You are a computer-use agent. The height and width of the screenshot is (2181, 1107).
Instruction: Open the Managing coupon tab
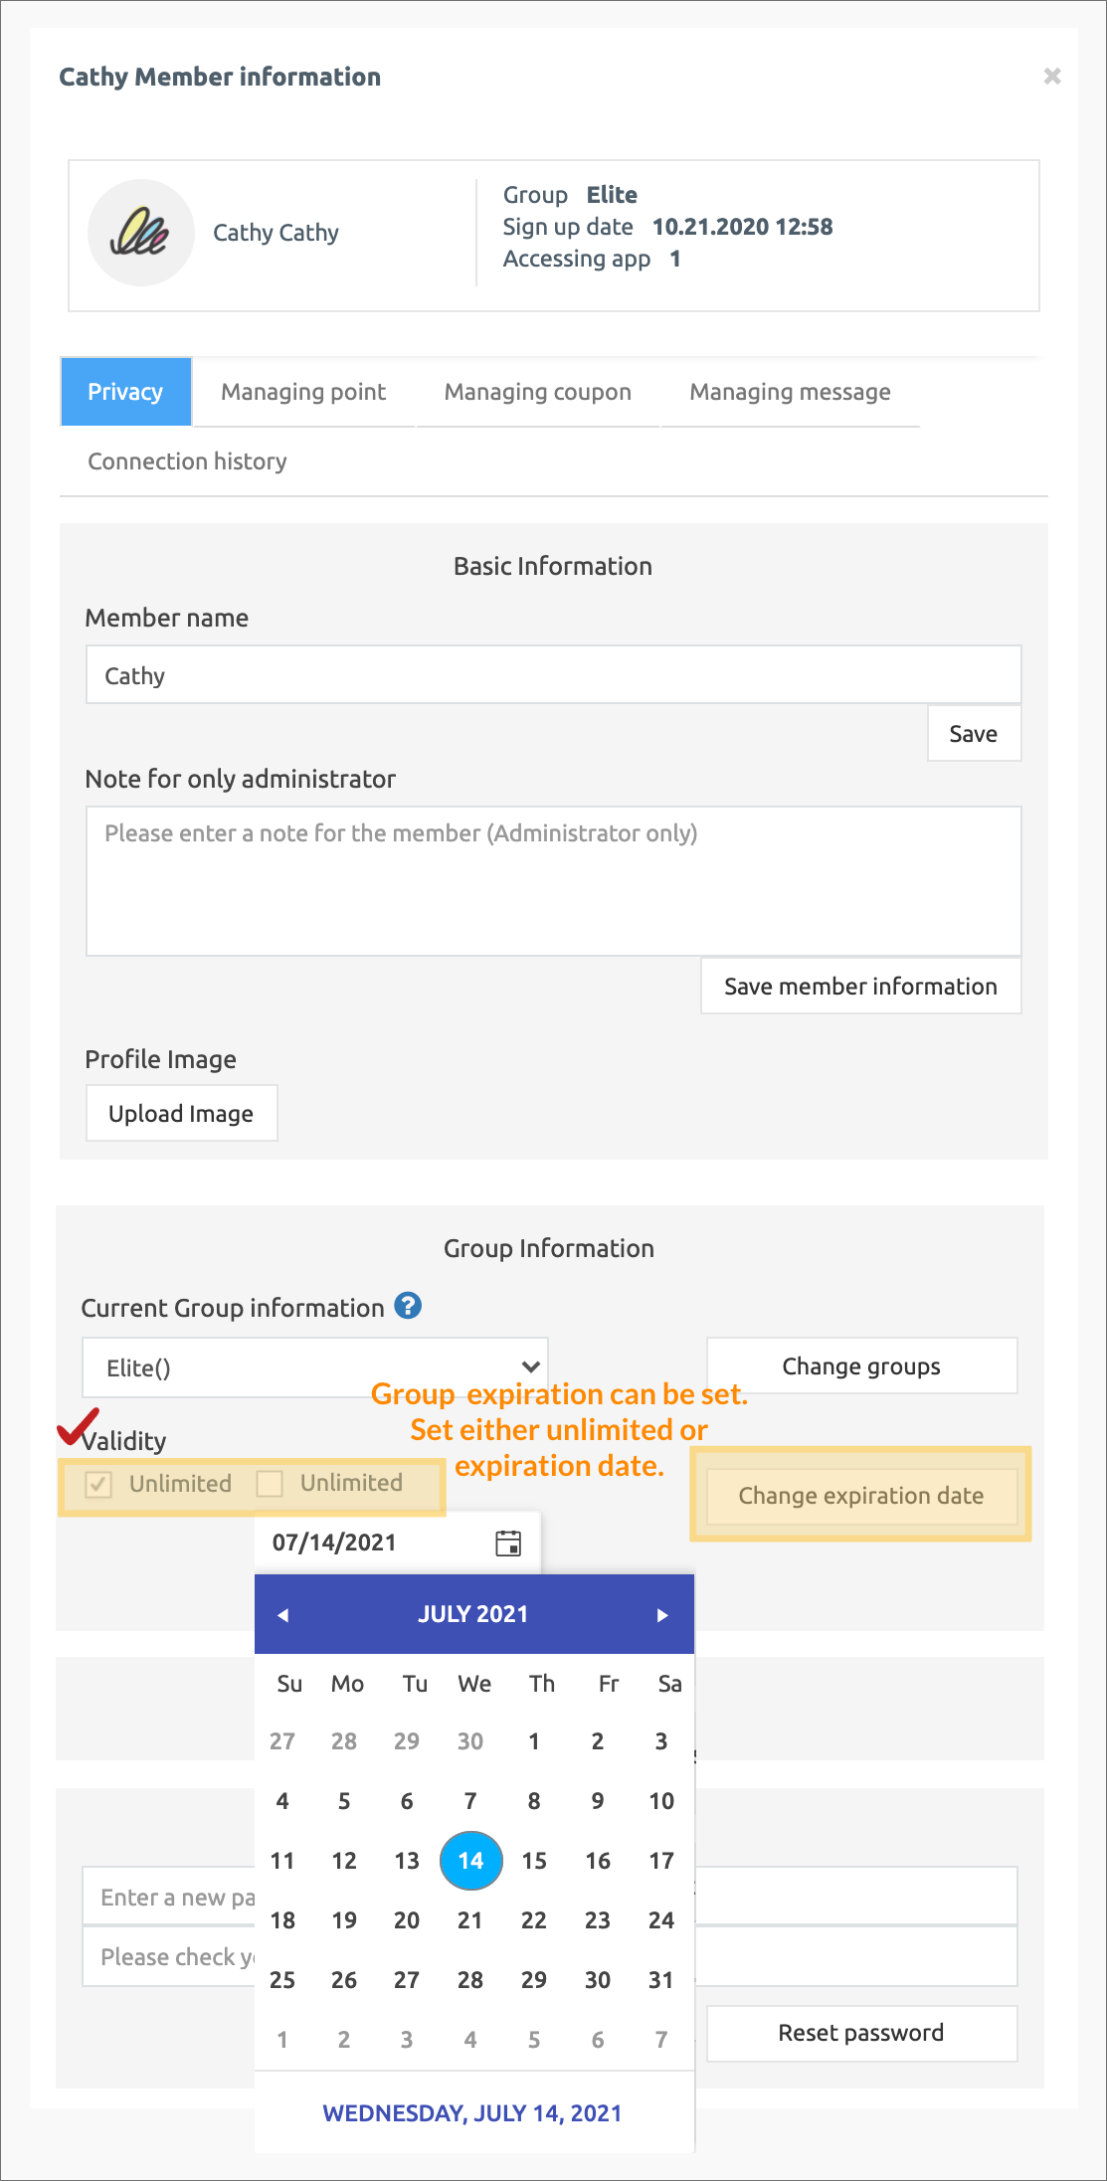[537, 392]
